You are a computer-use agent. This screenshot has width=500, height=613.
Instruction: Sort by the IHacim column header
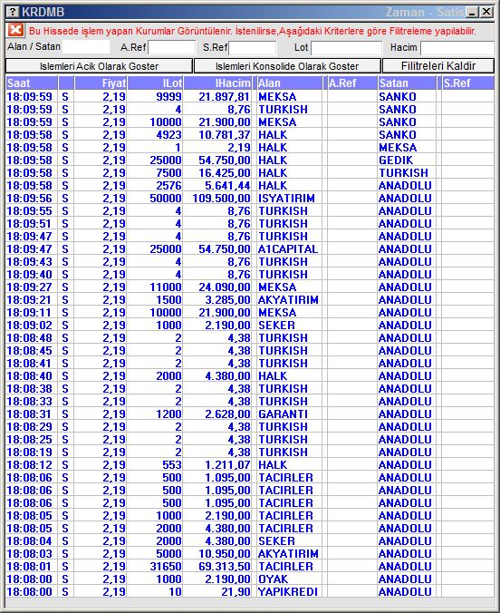[217, 83]
